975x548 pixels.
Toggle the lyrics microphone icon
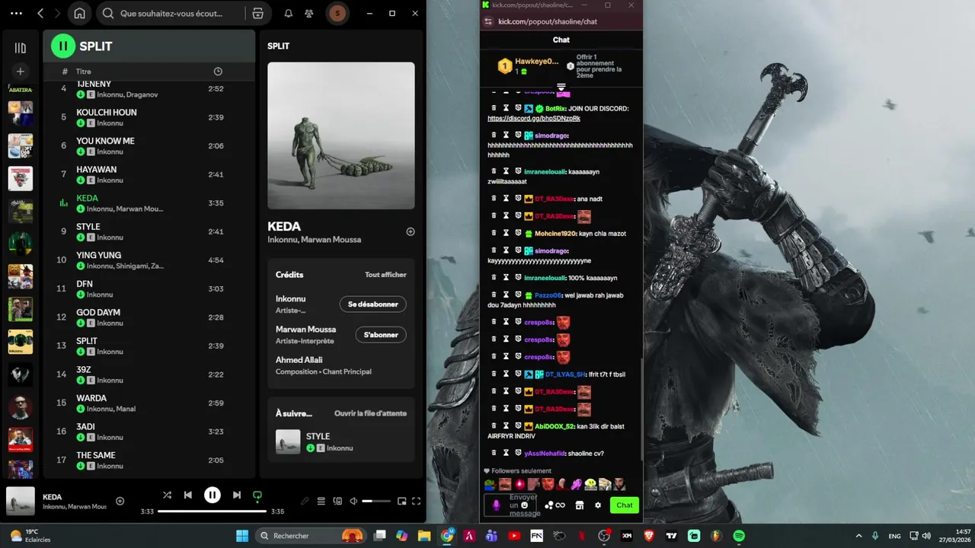(305, 501)
